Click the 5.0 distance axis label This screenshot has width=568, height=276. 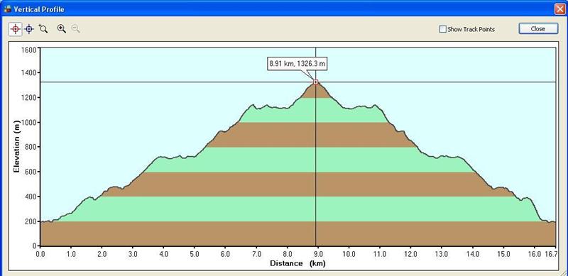195,254
